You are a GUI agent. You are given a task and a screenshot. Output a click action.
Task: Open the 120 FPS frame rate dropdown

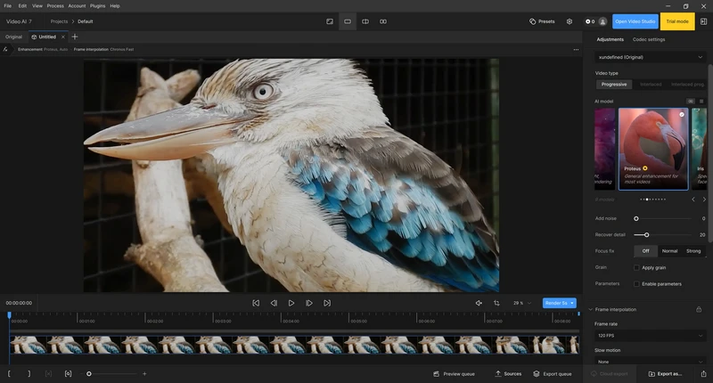click(x=651, y=336)
